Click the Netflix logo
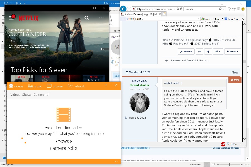 point(28,18)
